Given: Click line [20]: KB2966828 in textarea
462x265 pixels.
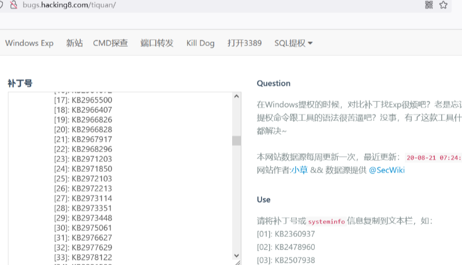Looking at the screenshot, I should tap(83, 130).
